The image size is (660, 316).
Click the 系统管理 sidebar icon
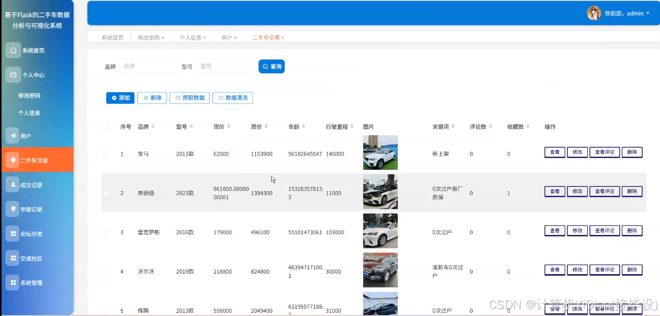coord(13,282)
